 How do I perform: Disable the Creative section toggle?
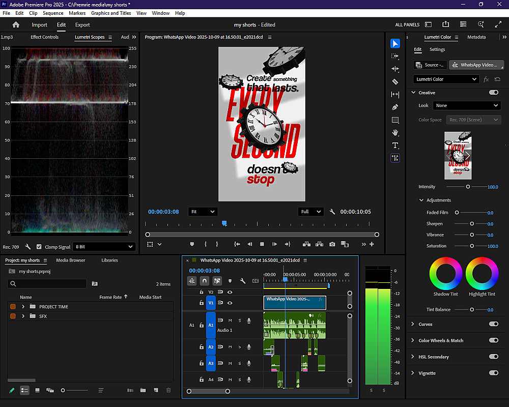(493, 93)
